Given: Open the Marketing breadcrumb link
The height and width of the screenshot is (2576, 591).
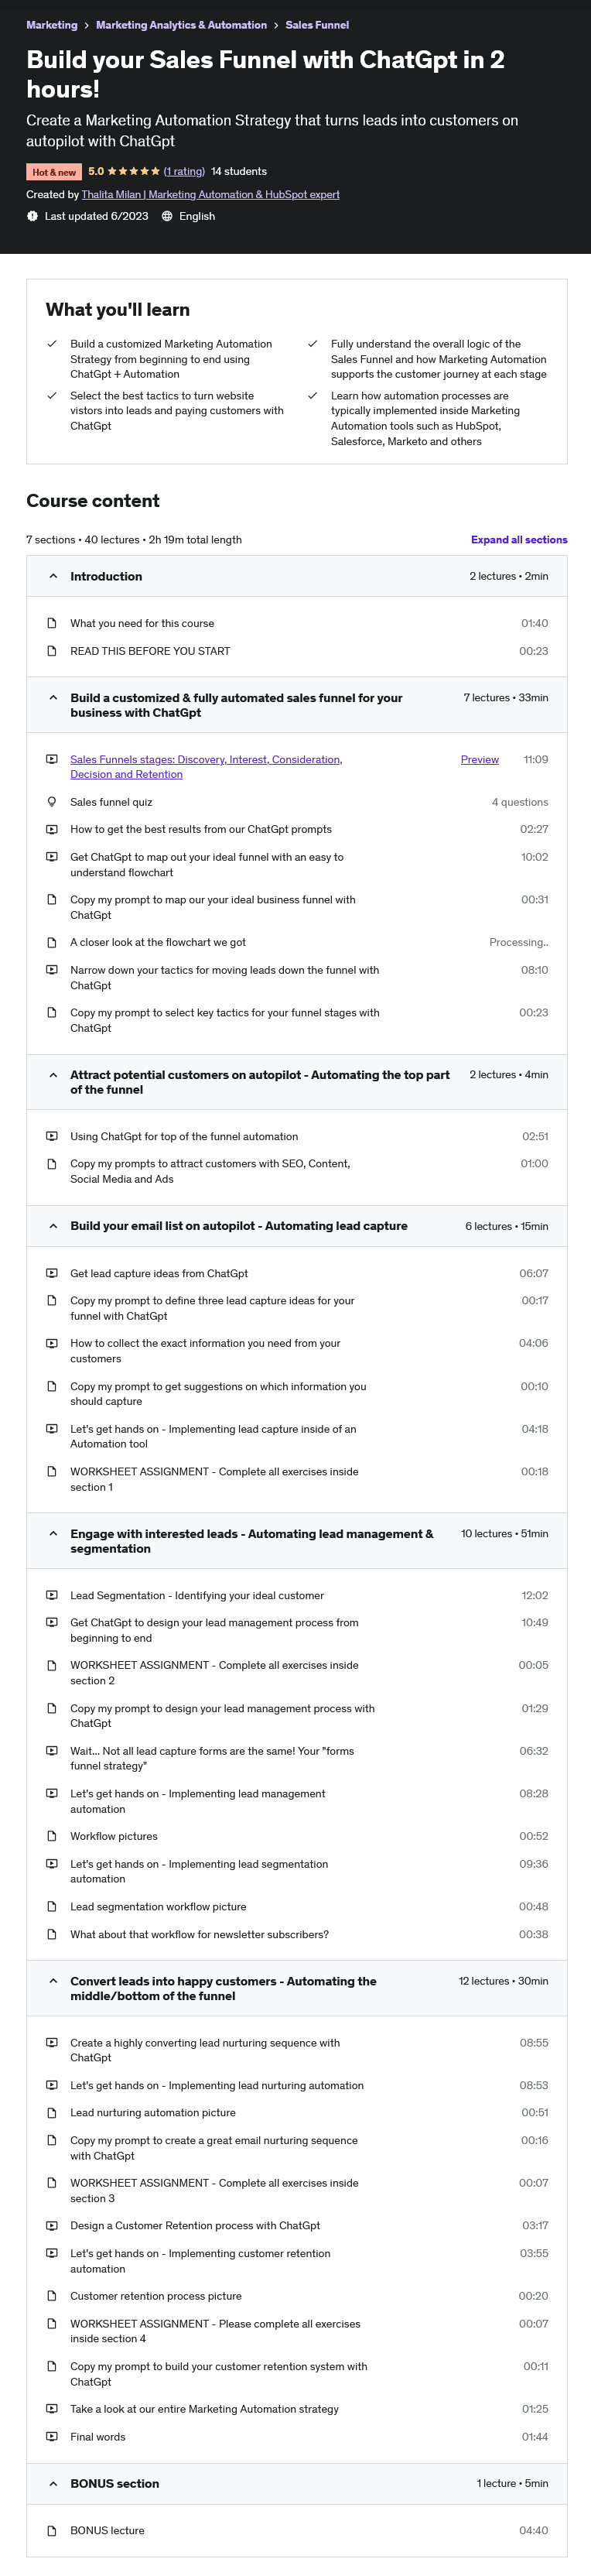Looking at the screenshot, I should tap(52, 25).
